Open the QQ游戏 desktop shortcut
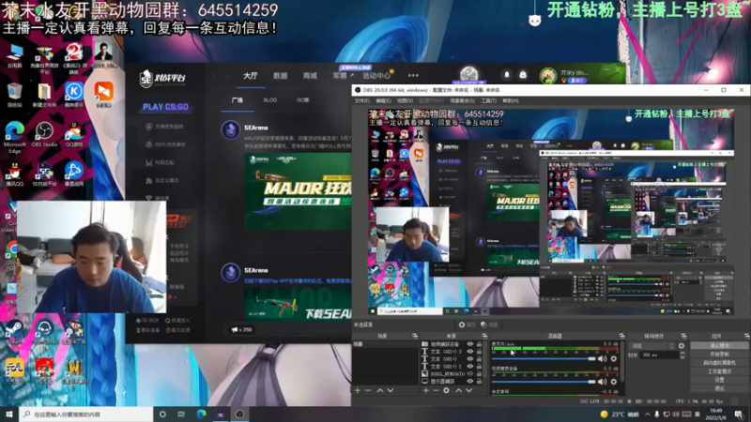Viewport: 751px width, 422px height. click(x=74, y=134)
